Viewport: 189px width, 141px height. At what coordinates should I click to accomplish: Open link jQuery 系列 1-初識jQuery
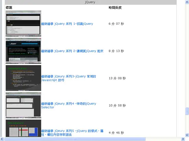(67, 24)
